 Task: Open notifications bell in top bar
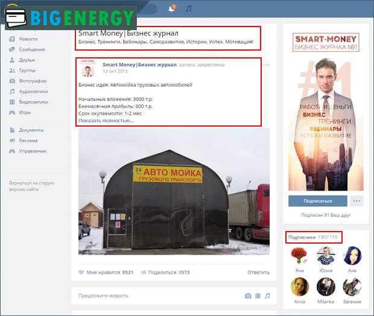pos(172,8)
